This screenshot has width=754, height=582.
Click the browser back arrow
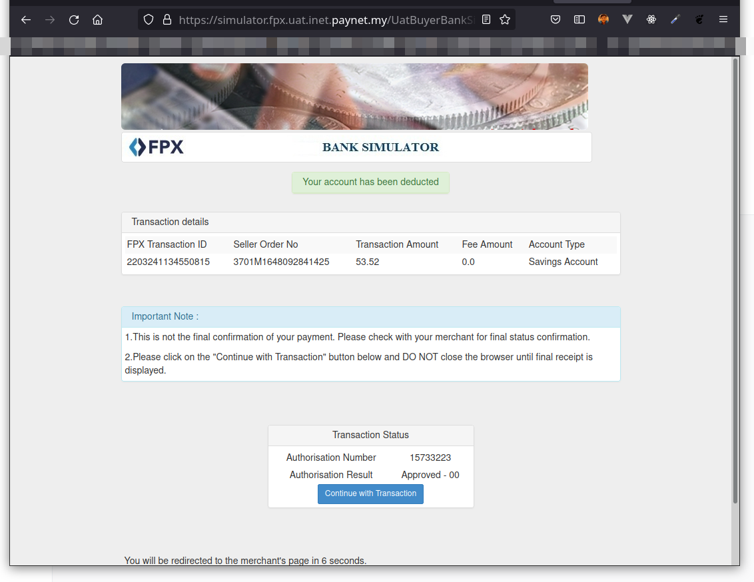26,20
